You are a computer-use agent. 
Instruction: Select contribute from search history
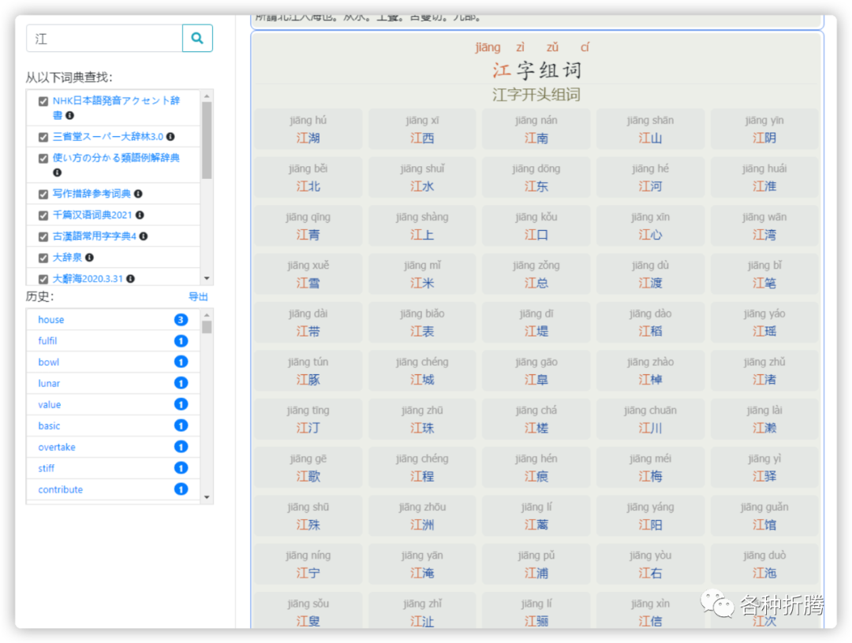[60, 489]
